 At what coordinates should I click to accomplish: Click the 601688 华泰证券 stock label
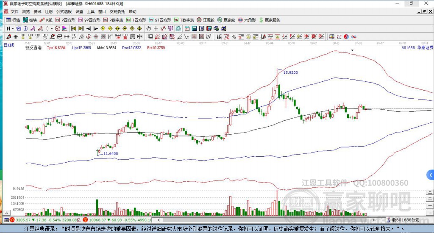point(417,47)
